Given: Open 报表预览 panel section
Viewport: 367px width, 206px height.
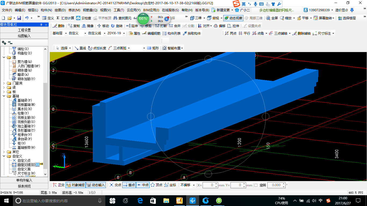Looking at the screenshot, I should click(24, 186).
